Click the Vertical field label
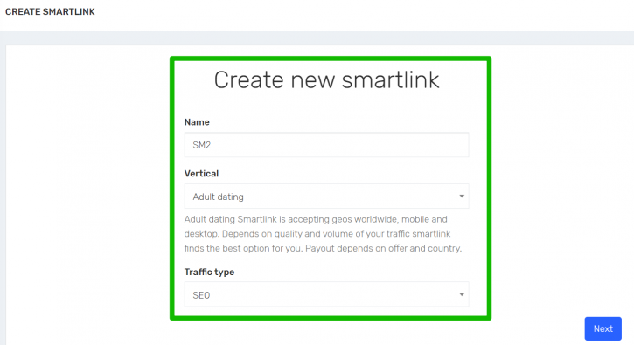 [x=201, y=173]
